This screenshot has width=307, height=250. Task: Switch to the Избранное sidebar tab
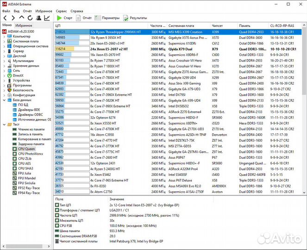[24, 25]
